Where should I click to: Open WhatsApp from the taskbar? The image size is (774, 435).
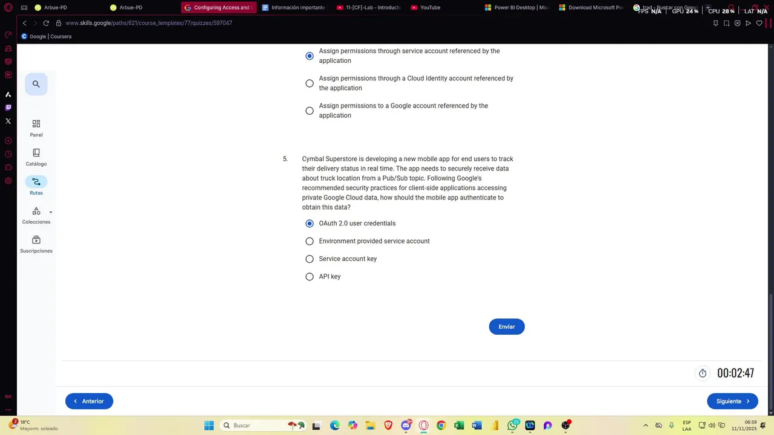click(513, 425)
